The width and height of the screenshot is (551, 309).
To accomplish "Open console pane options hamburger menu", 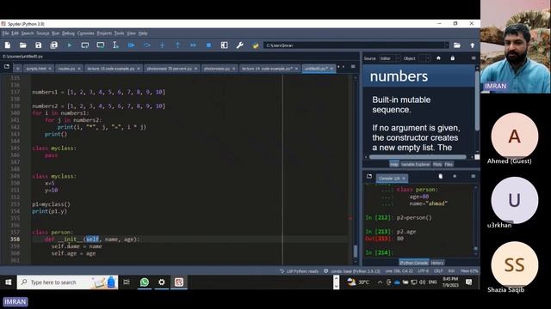I will click(x=474, y=176).
